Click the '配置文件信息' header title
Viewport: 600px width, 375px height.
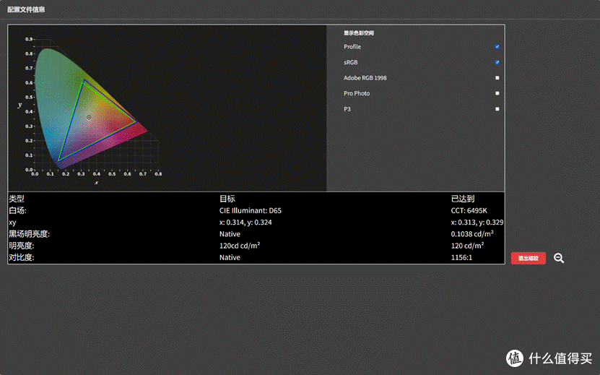tap(26, 9)
